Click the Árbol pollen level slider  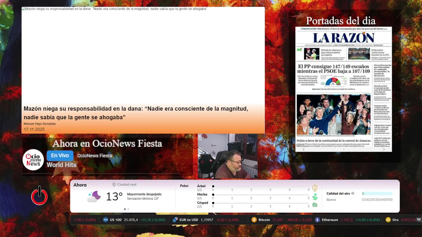(261, 186)
